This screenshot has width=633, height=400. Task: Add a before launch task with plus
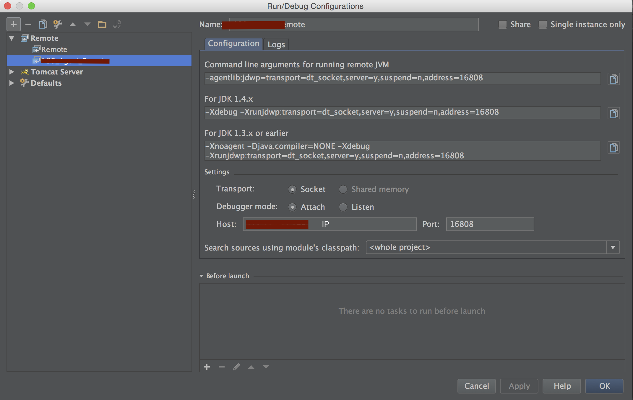[207, 367]
